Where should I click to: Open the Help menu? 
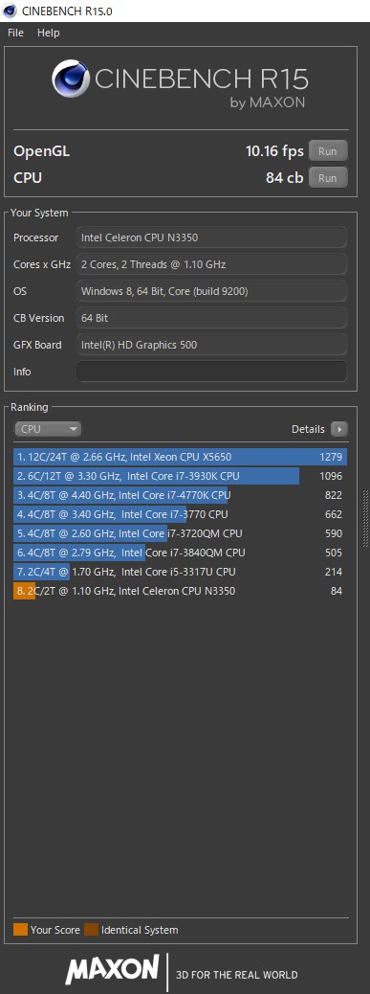pyautogui.click(x=48, y=33)
